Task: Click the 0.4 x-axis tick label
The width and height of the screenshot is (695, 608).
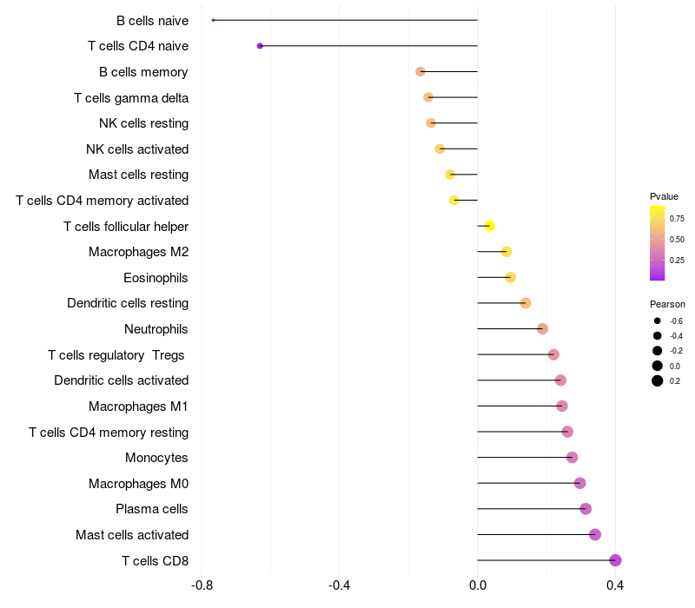Action: click(615, 585)
